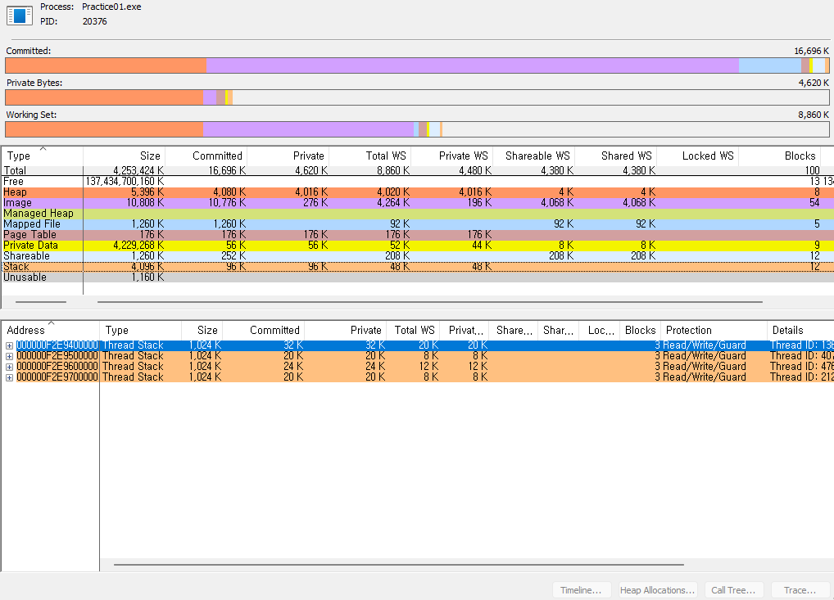
Task: Expand the 000000F2E9700000 thread stack entry
Action: [x=9, y=377]
